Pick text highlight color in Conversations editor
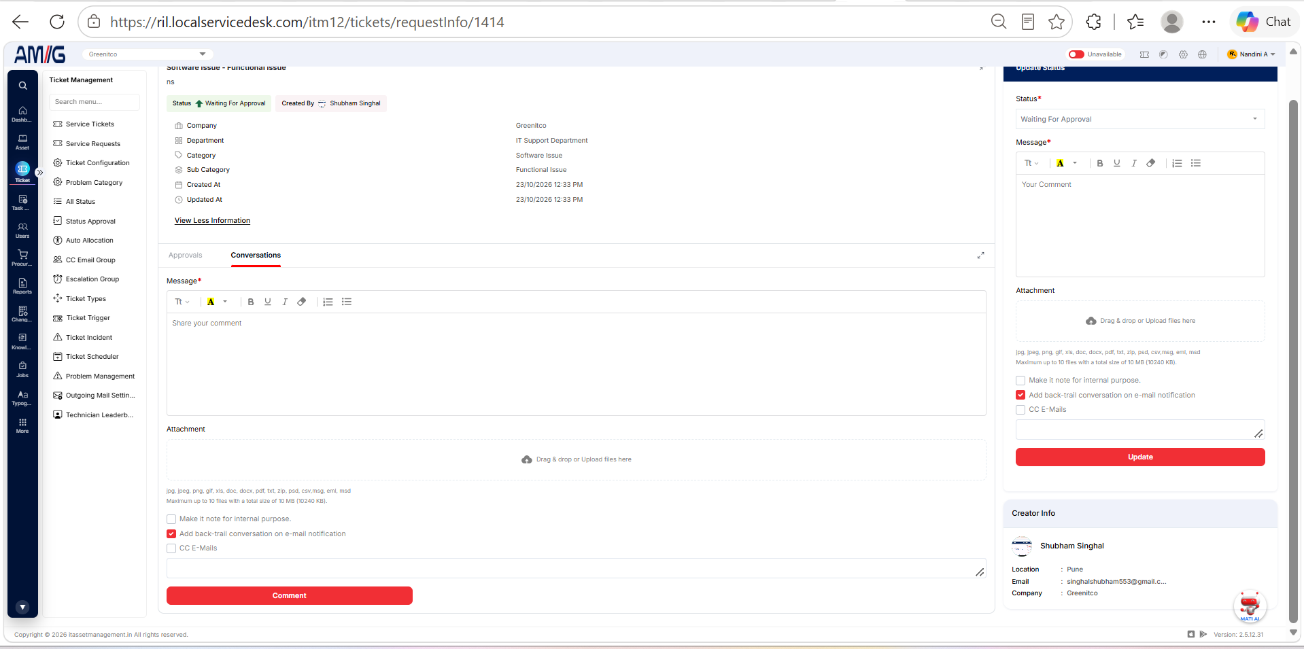 (211, 302)
